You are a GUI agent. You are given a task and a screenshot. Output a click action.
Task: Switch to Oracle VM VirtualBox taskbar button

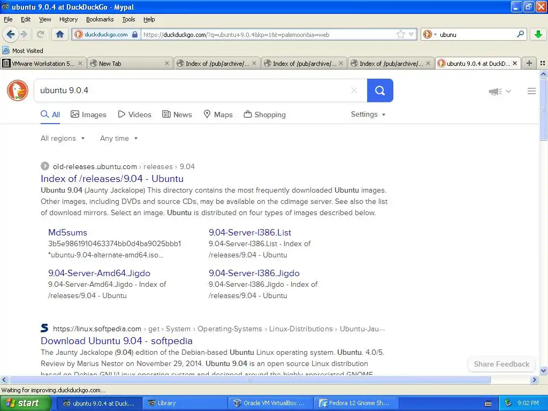(270, 403)
